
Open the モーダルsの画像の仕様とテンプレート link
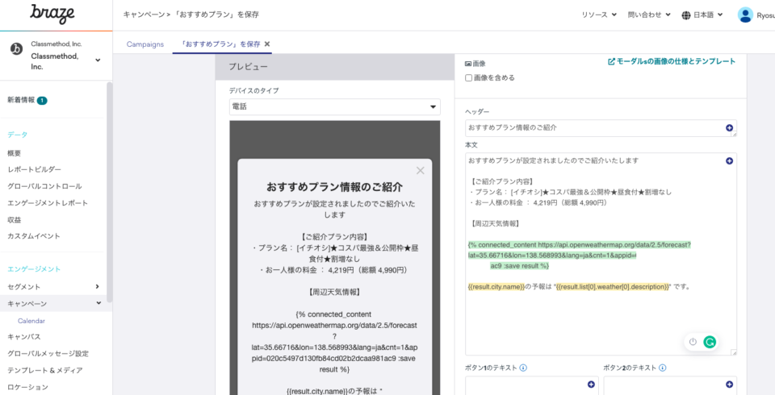coord(672,61)
